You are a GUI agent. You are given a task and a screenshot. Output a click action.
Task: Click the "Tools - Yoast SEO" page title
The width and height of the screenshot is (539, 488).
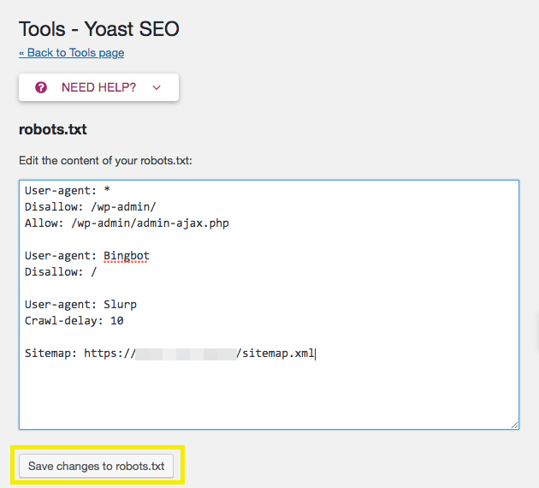pos(99,28)
